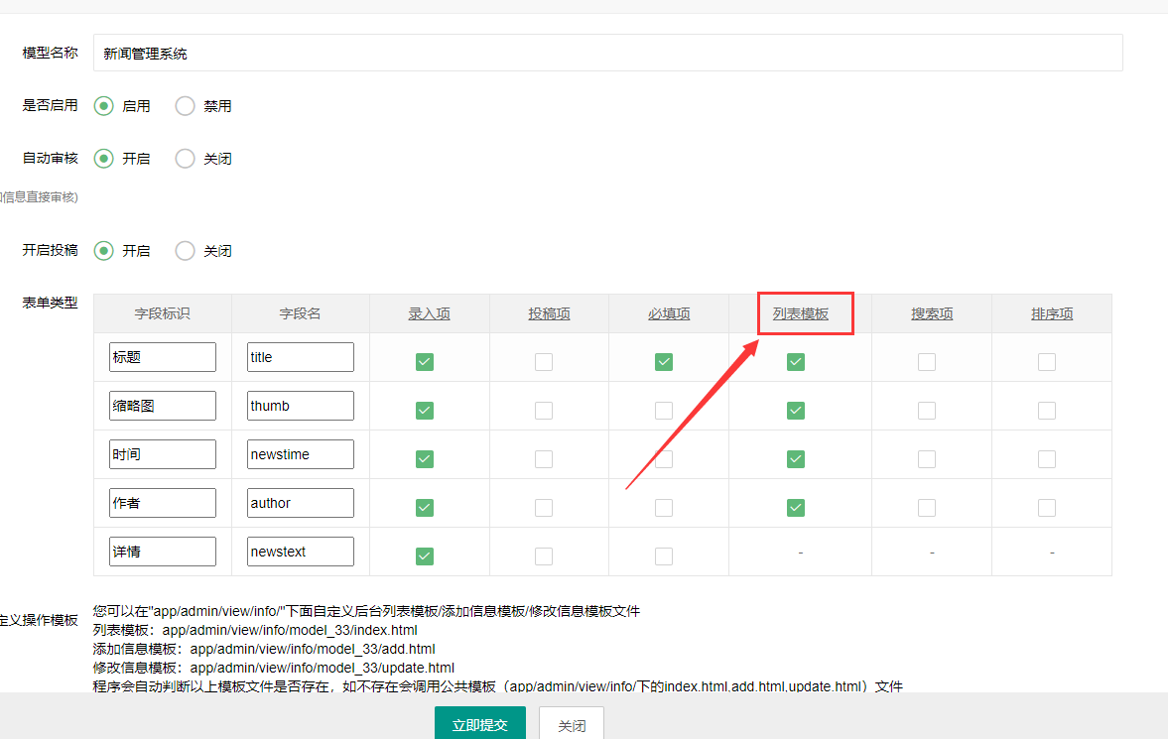Image resolution: width=1168 pixels, height=739 pixels.
Task: Click the 标题 field label input
Action: pyautogui.click(x=163, y=357)
